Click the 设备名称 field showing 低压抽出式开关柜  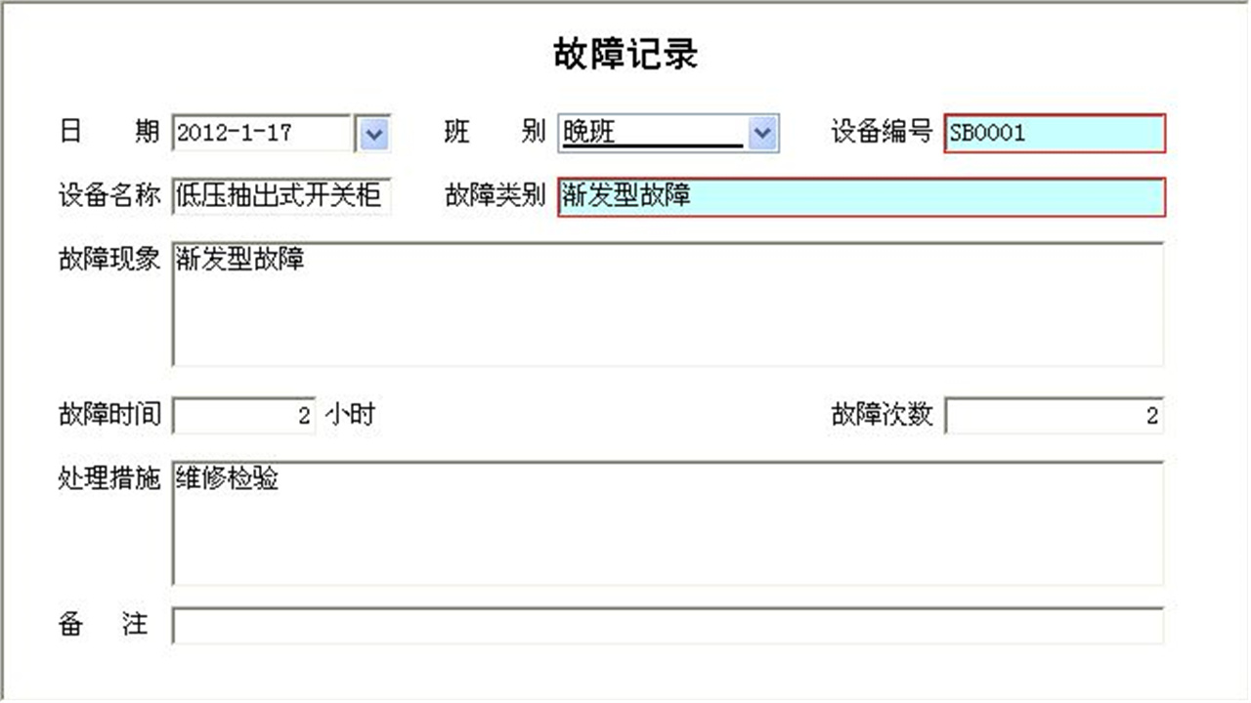tap(283, 196)
